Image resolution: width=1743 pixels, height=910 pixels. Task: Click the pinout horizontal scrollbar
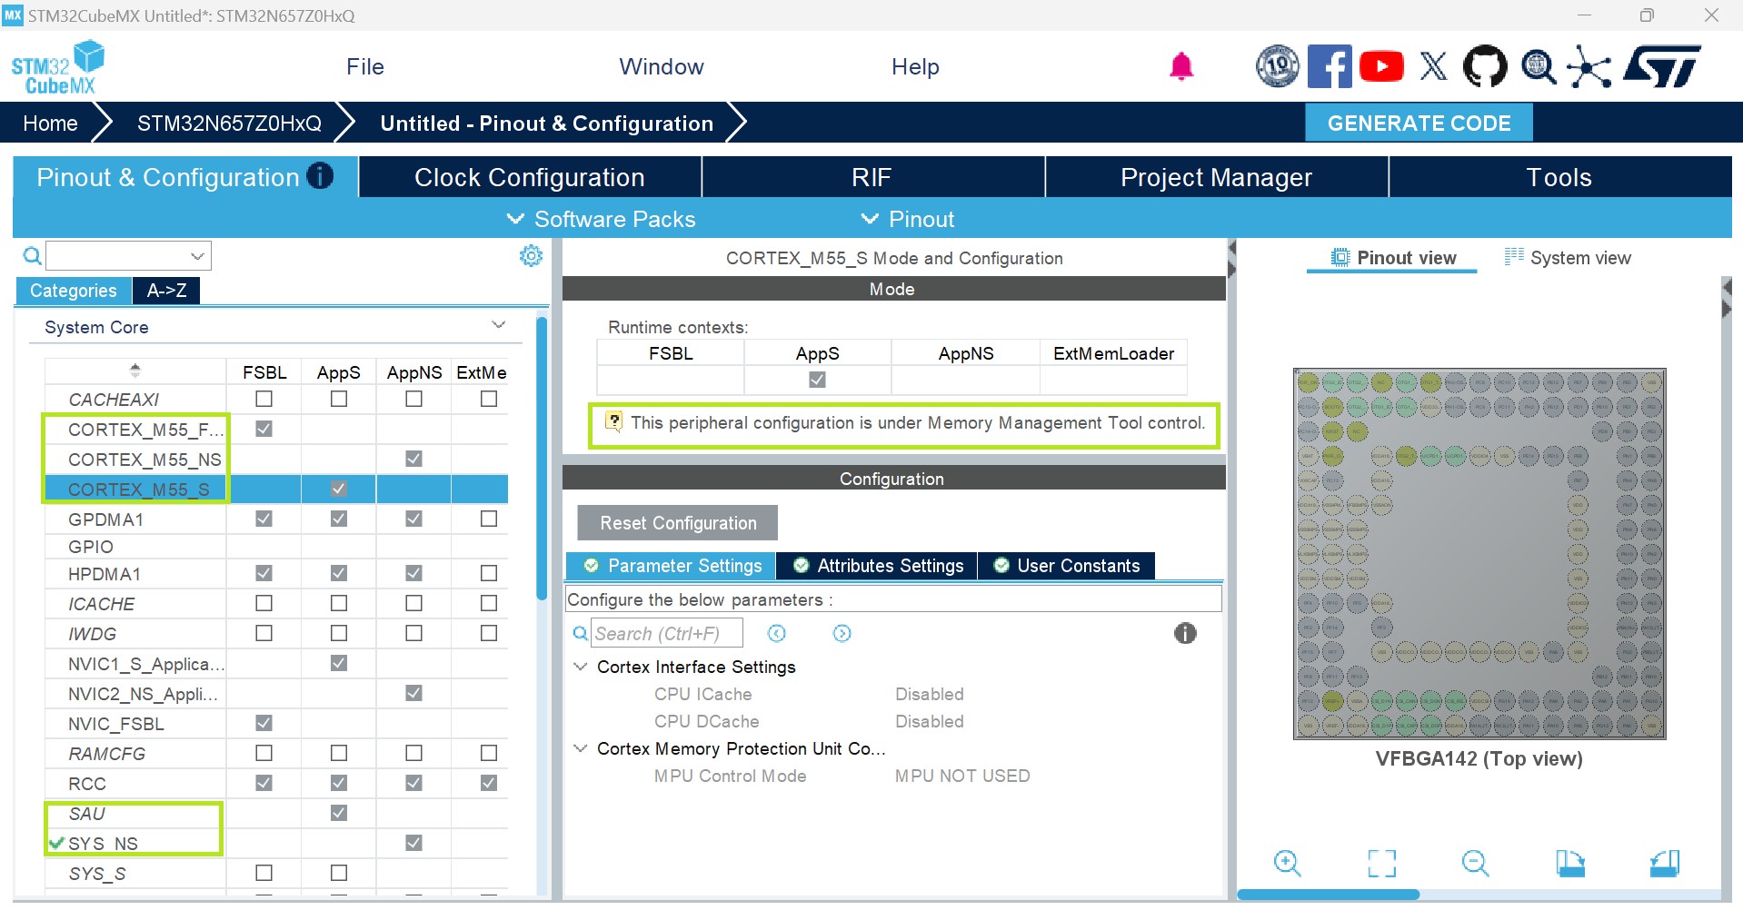click(x=1328, y=895)
